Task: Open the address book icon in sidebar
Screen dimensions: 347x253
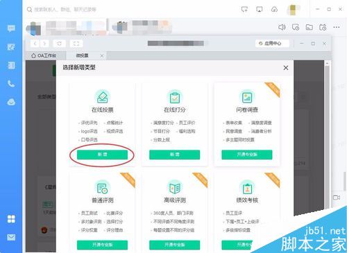Action: pyautogui.click(x=11, y=65)
